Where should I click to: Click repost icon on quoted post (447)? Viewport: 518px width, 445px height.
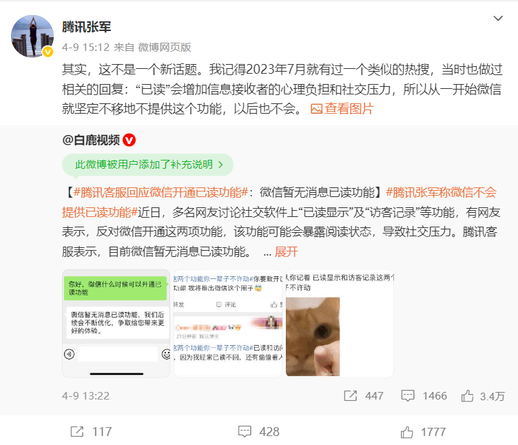(350, 395)
